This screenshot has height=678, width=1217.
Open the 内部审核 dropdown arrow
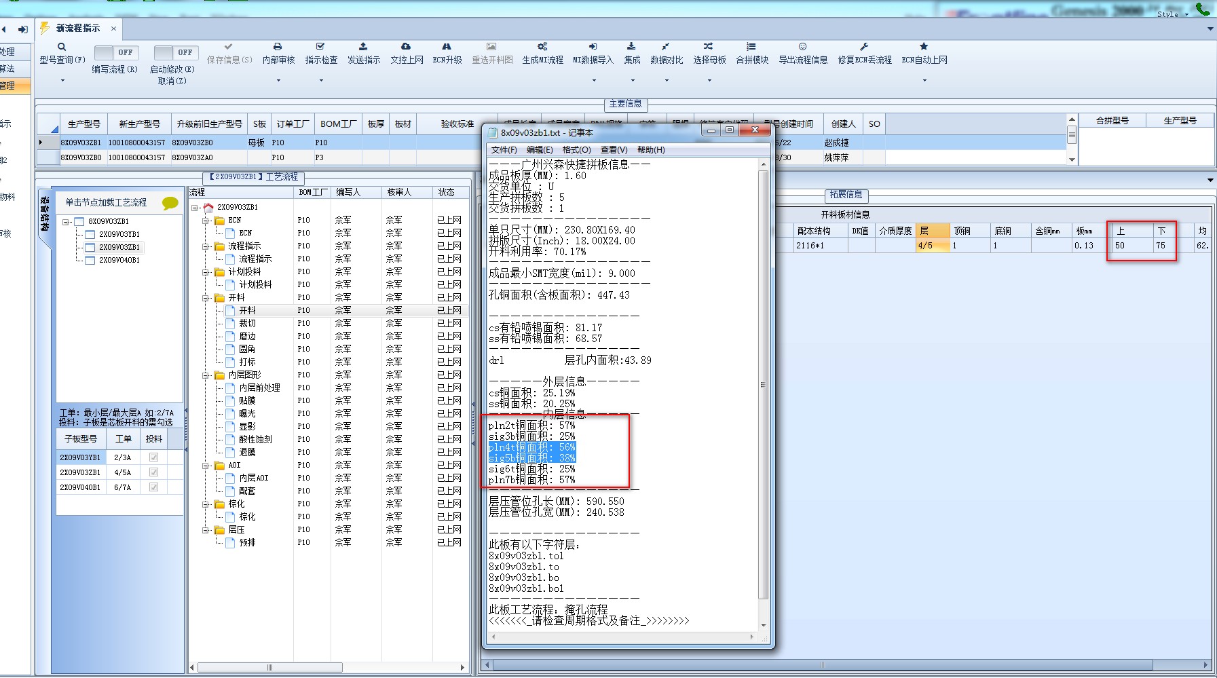[278, 81]
